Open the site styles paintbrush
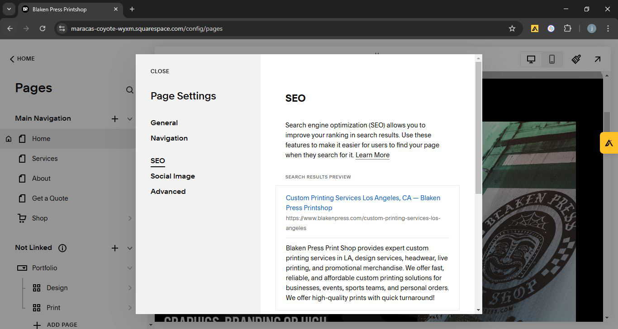Image resolution: width=618 pixels, height=329 pixels. tap(576, 59)
